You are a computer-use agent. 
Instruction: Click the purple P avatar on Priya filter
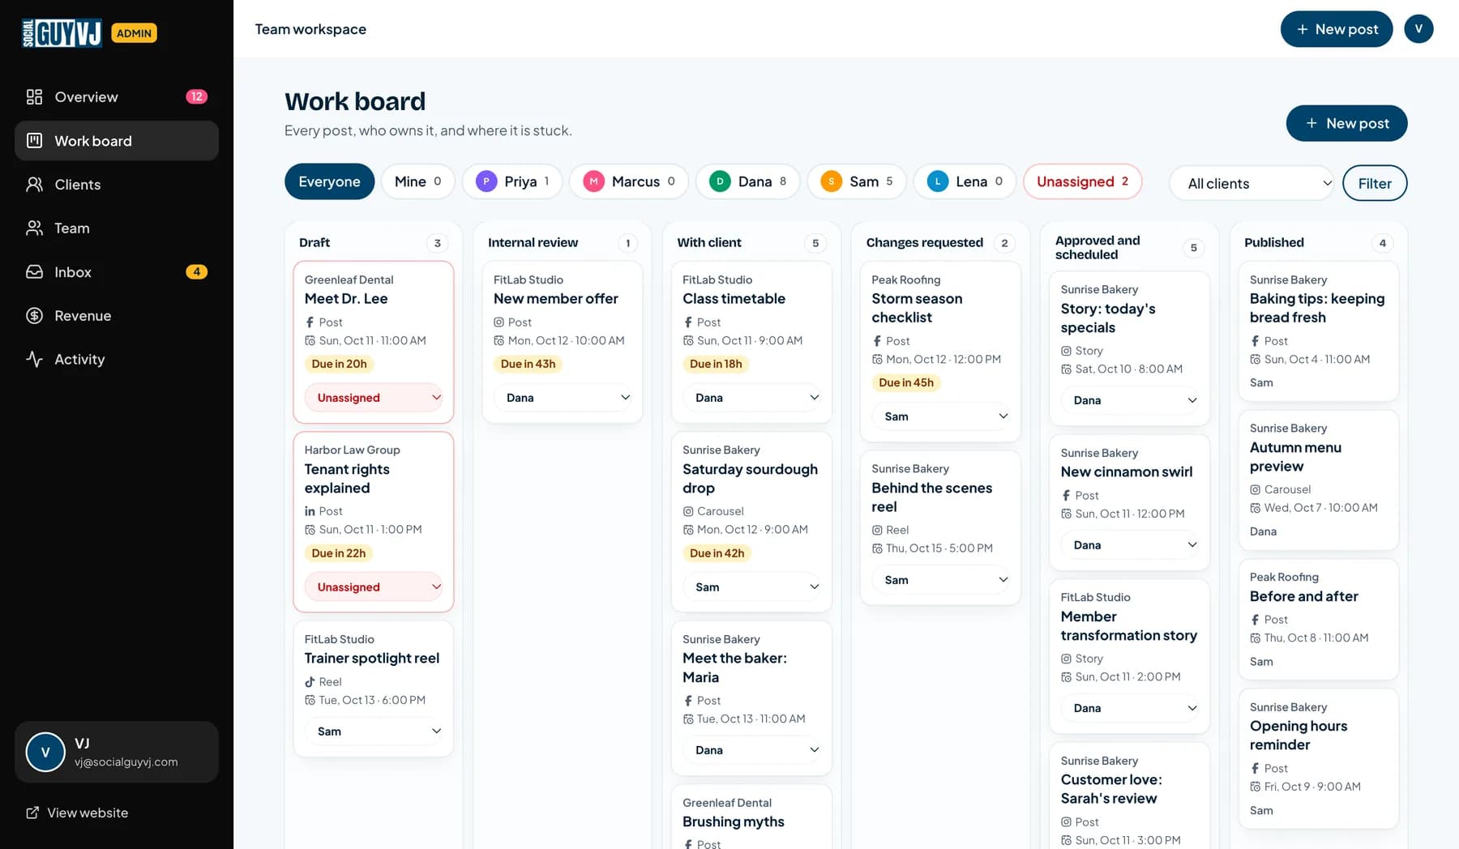click(486, 181)
